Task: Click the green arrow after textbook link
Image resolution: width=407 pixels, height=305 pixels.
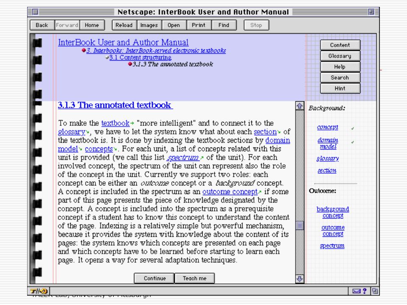Action: coord(132,123)
